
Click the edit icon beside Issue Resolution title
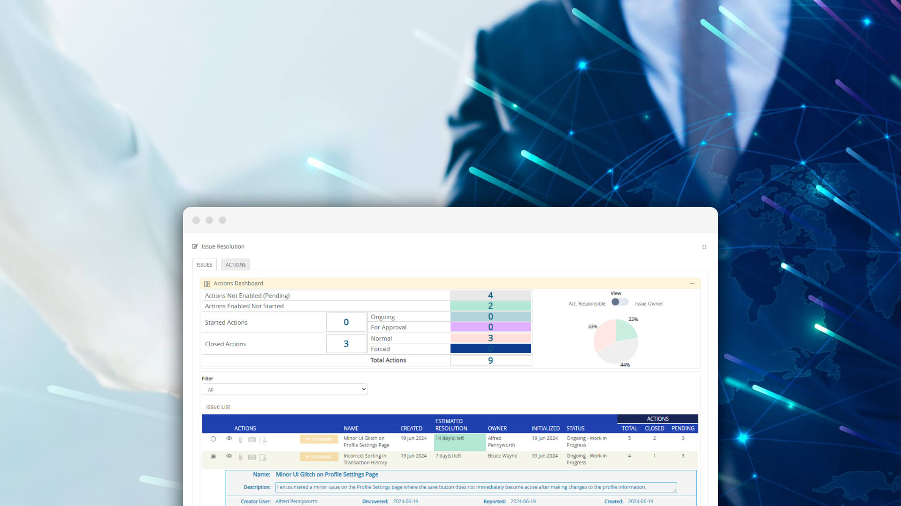(x=195, y=246)
